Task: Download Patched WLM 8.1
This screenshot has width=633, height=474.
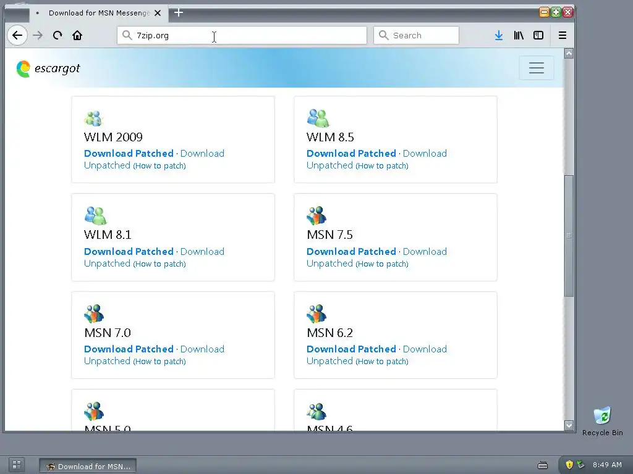Action: point(129,251)
